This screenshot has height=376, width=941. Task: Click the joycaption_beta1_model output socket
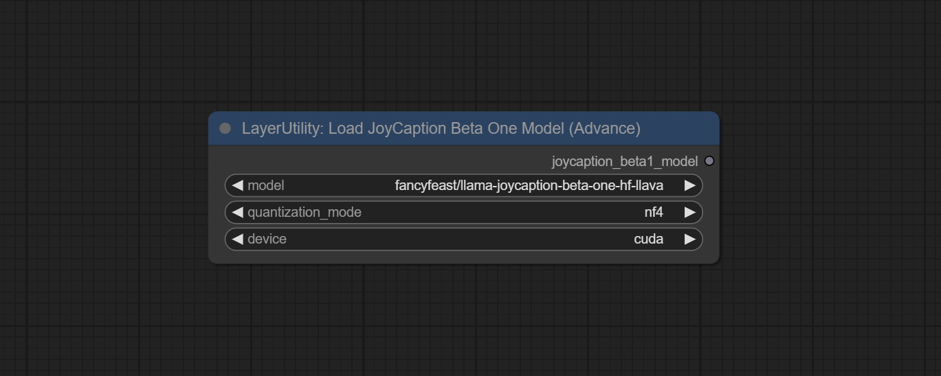[709, 161]
